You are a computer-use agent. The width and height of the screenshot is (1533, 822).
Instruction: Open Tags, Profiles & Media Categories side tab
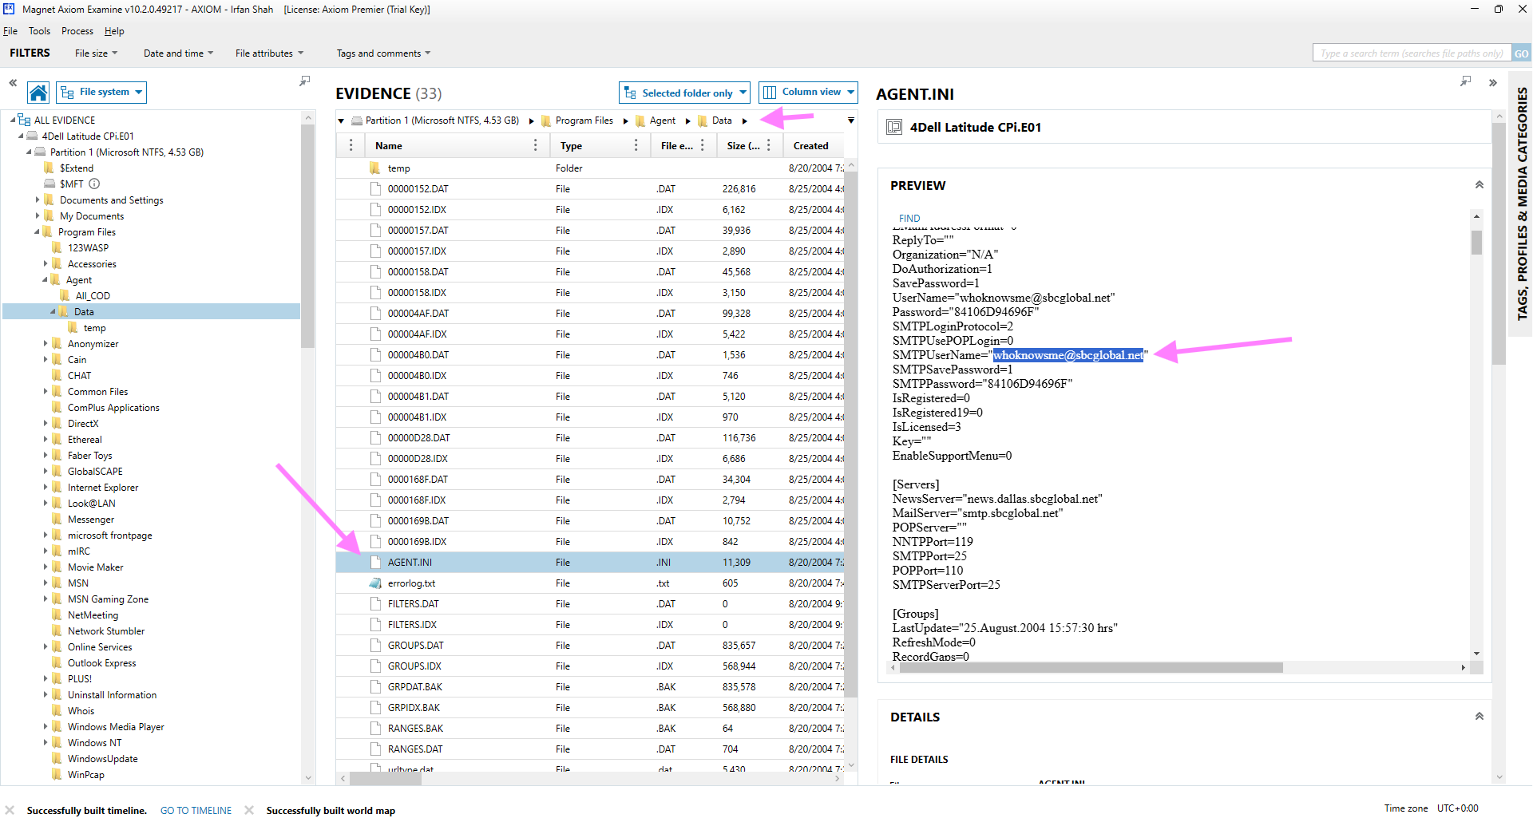(1522, 204)
